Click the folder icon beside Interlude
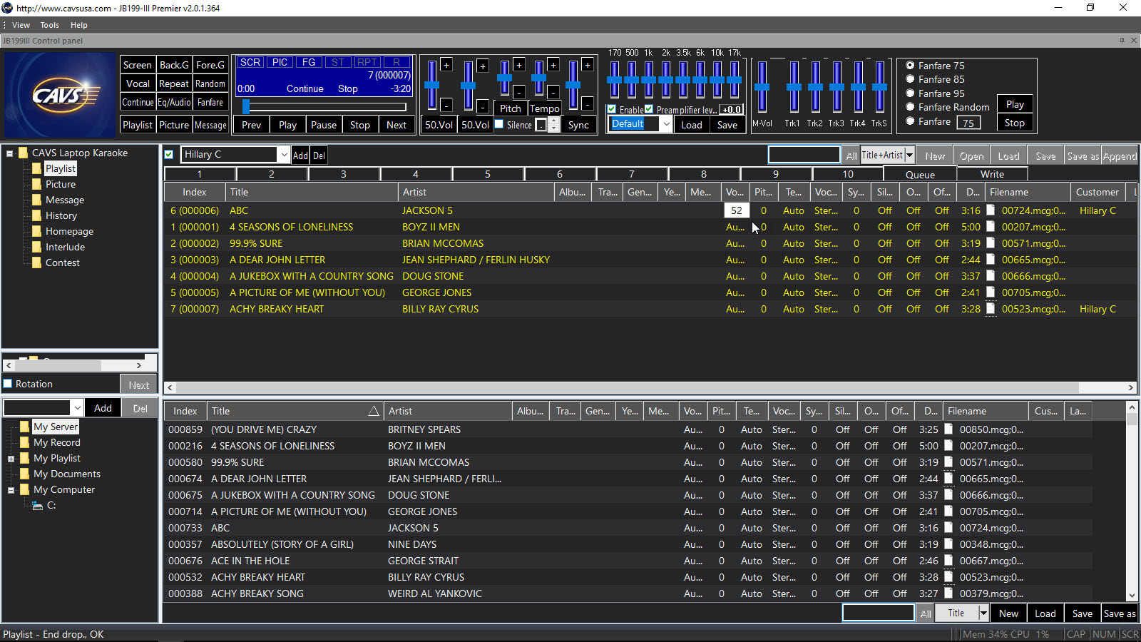Image resolution: width=1141 pixels, height=642 pixels. (x=36, y=247)
